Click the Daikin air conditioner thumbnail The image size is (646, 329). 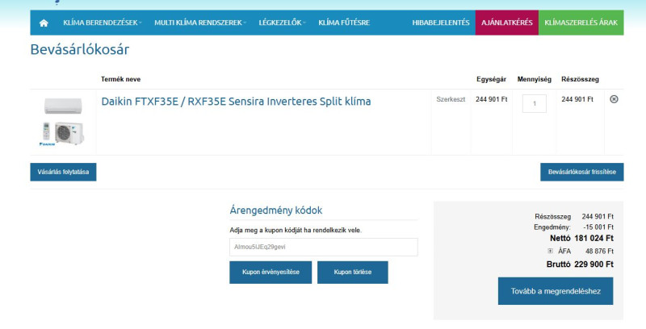(63, 121)
